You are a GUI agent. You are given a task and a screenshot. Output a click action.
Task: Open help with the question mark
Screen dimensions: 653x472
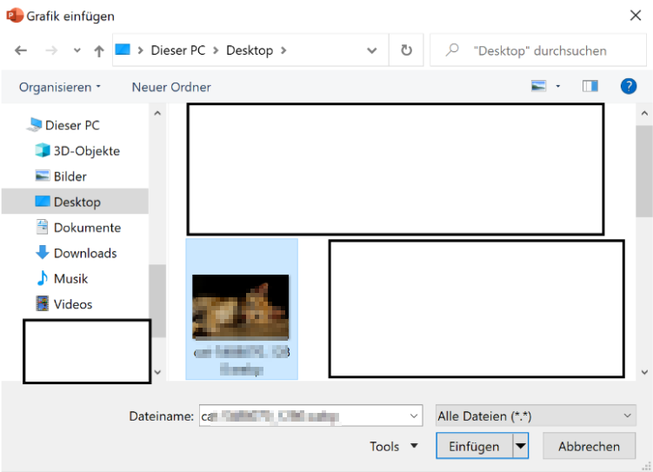(629, 86)
